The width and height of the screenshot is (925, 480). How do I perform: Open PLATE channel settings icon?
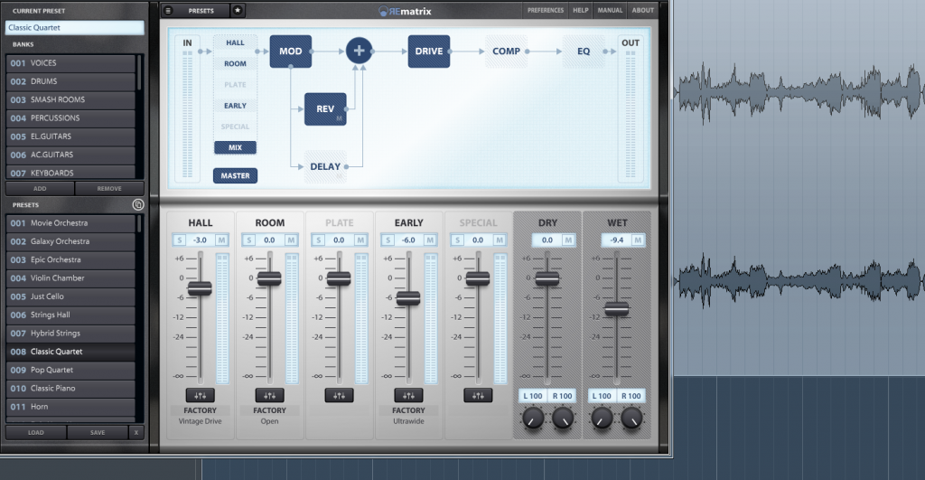tap(340, 396)
